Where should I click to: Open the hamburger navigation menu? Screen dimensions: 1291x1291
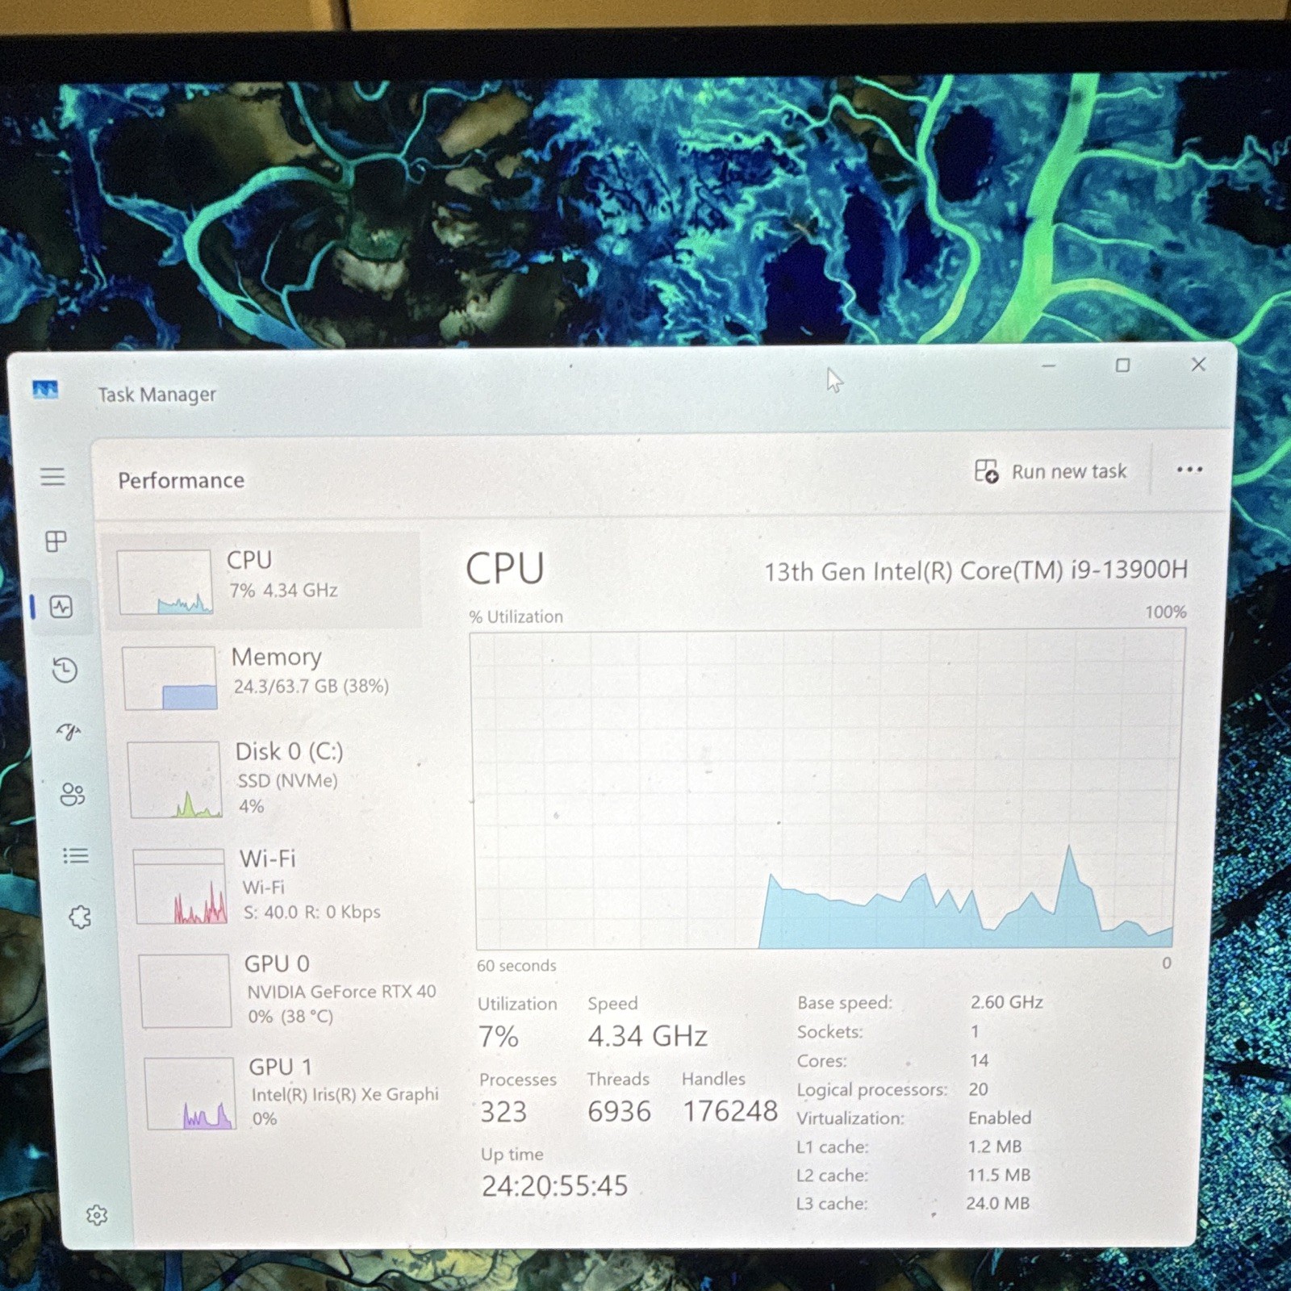point(52,476)
